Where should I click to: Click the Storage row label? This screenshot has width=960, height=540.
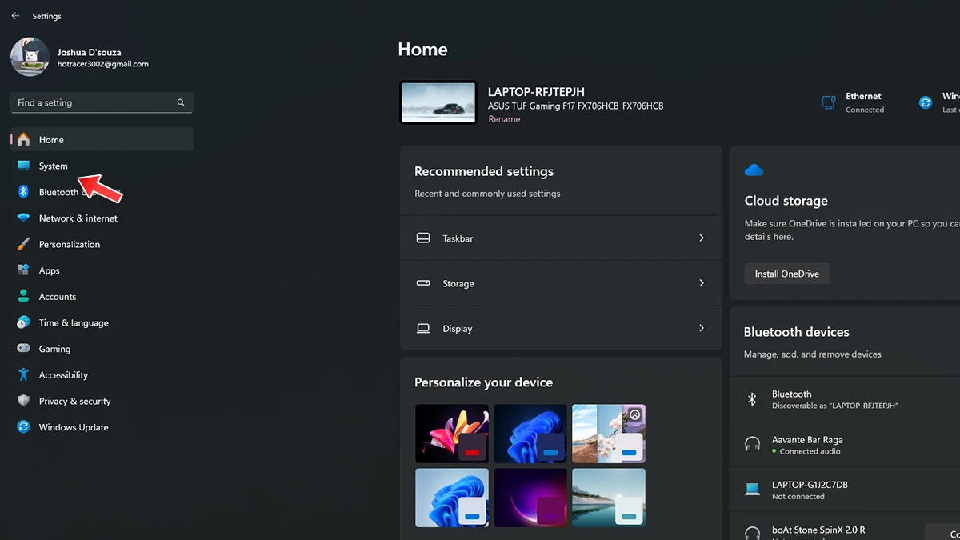[x=458, y=284]
